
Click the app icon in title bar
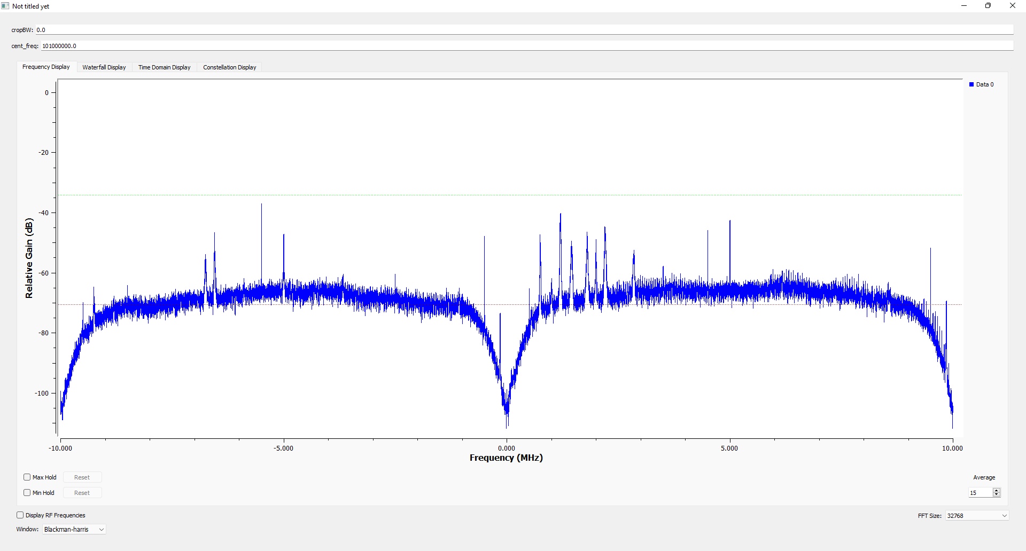5,6
